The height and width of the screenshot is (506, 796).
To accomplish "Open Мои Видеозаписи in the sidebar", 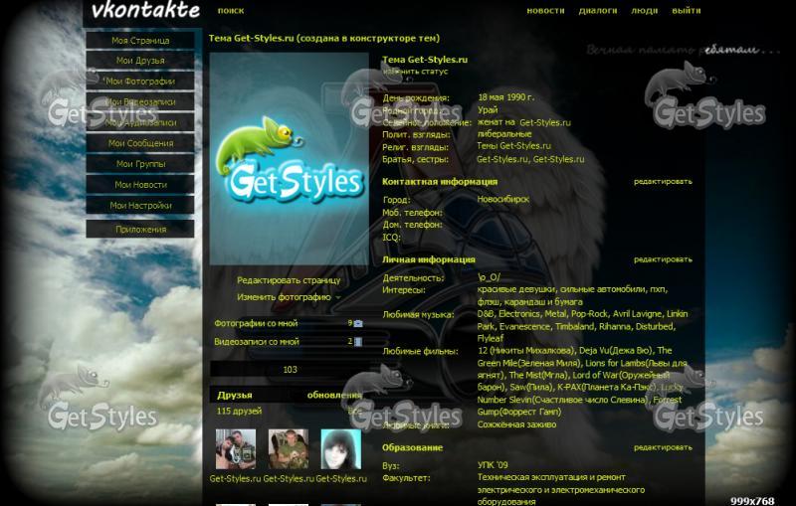I will click(140, 102).
